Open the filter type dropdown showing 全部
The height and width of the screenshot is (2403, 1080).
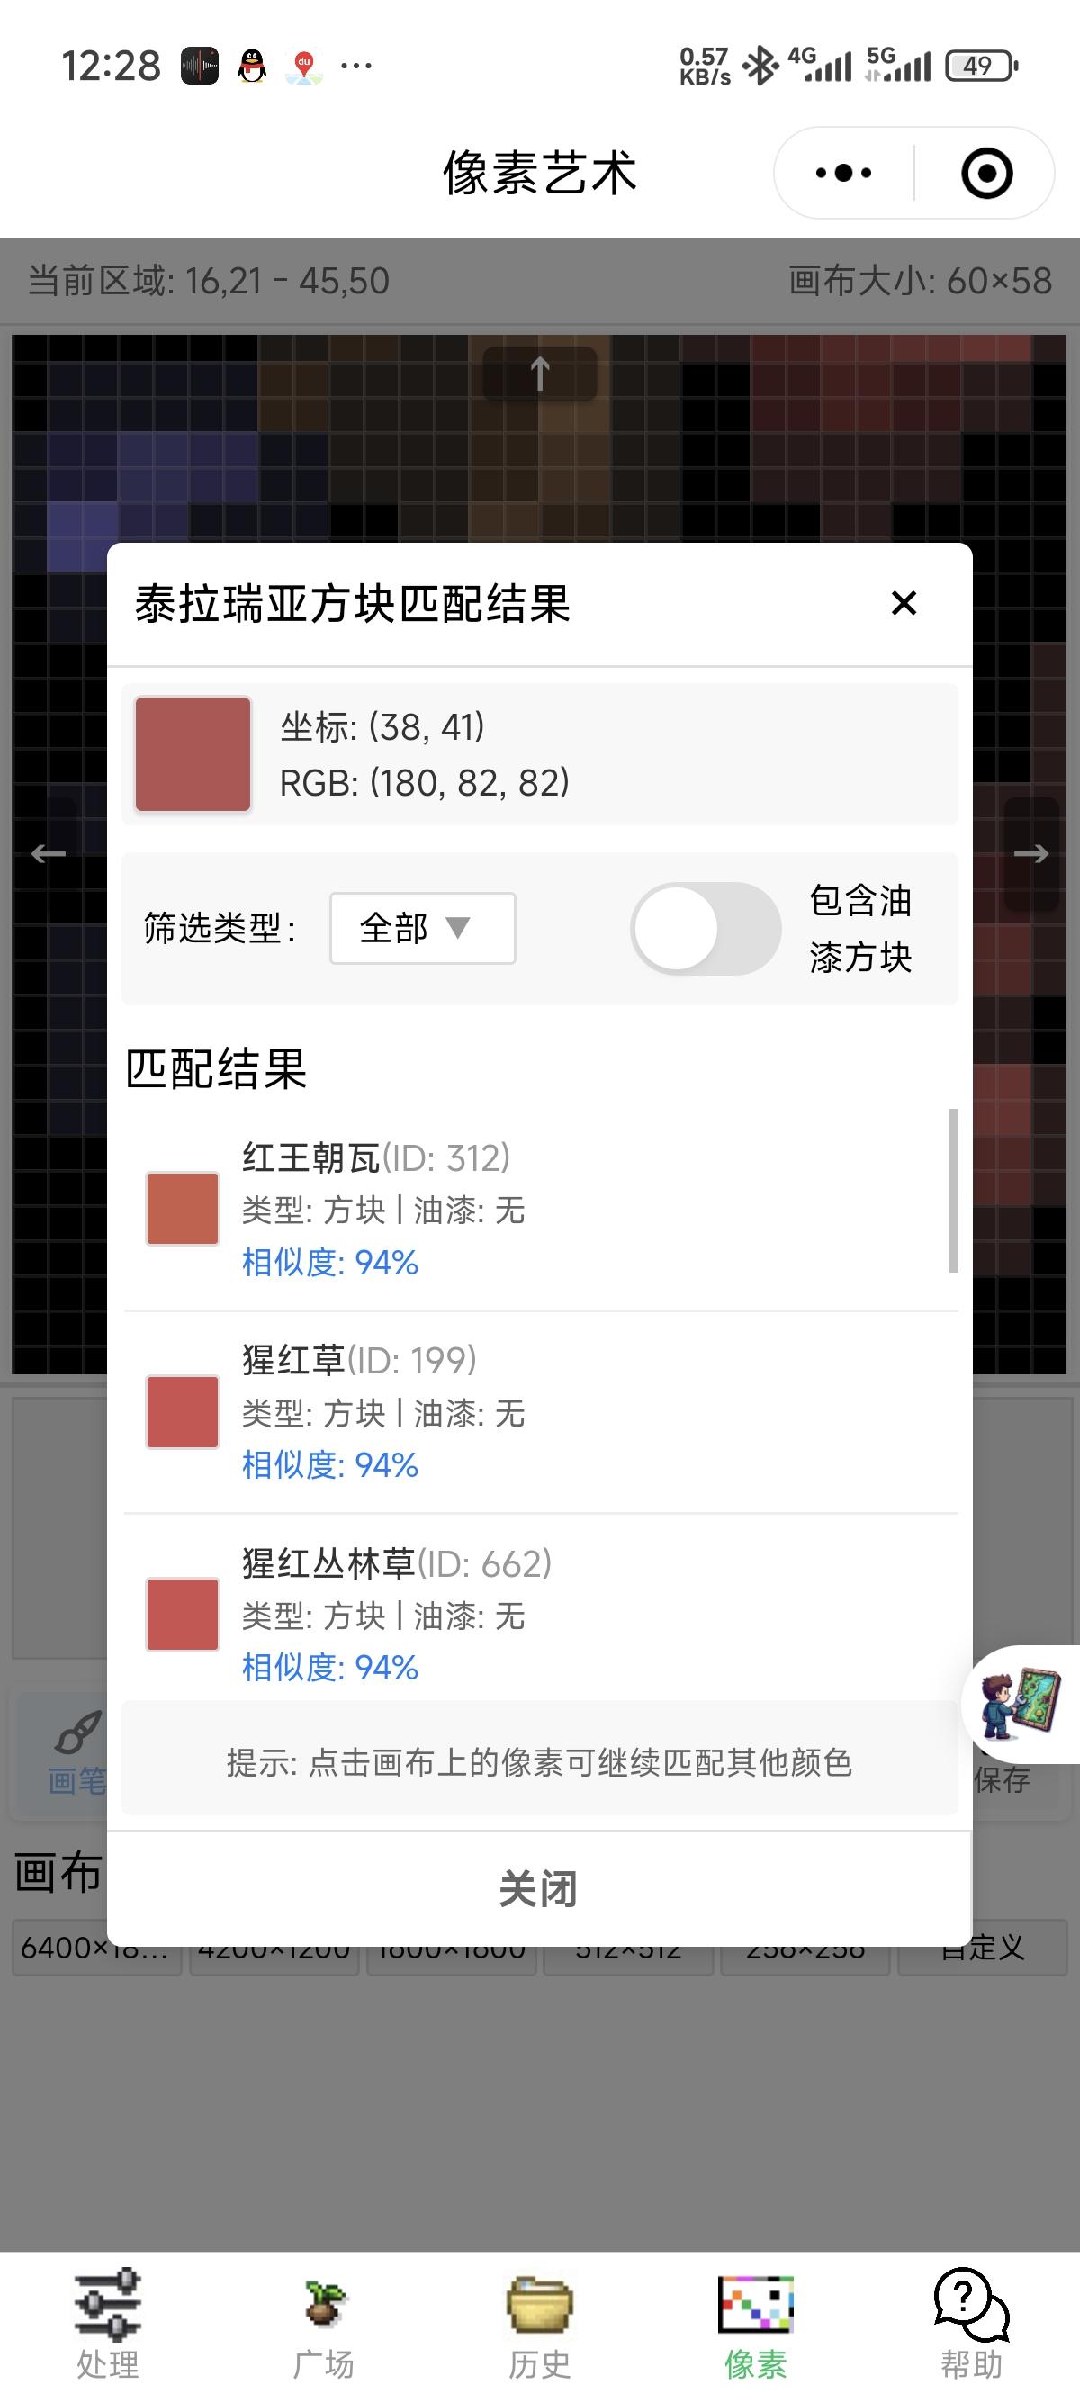pos(422,928)
